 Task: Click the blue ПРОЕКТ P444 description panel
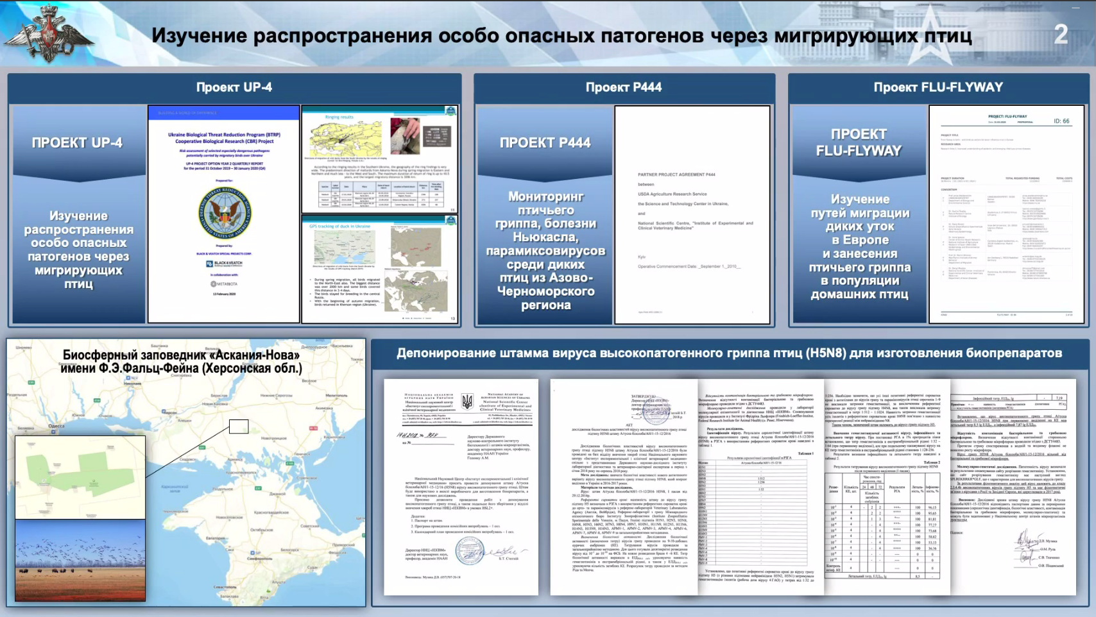(x=545, y=216)
